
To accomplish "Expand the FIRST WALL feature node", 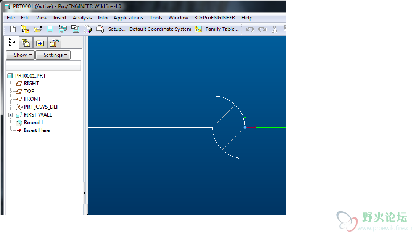I will click(10, 115).
